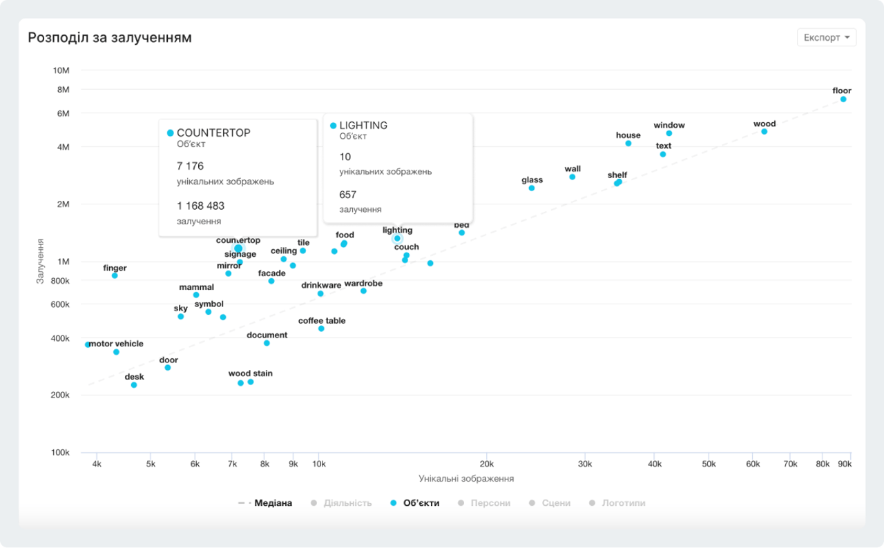
Task: Select the wood data point
Action: coord(765,131)
